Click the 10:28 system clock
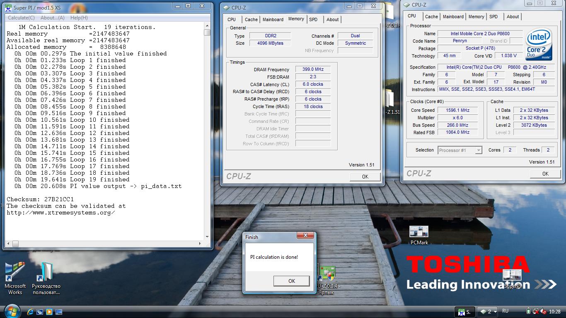Image resolution: width=566 pixels, height=318 pixels. click(554, 311)
